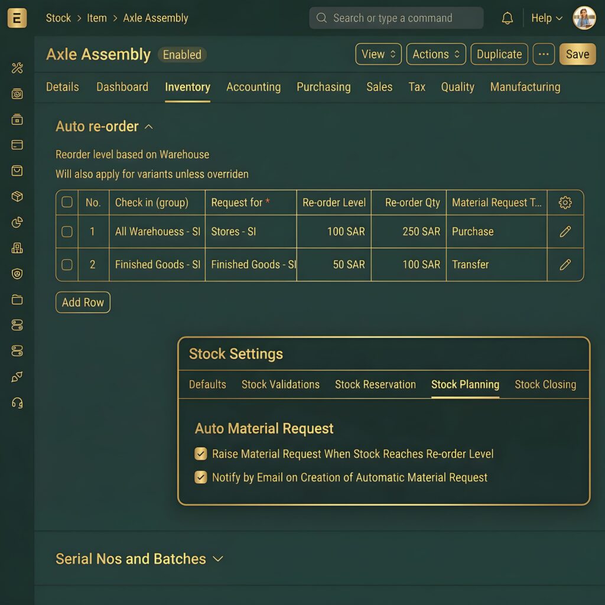Open the View dropdown
This screenshot has height=605, width=605.
point(378,54)
